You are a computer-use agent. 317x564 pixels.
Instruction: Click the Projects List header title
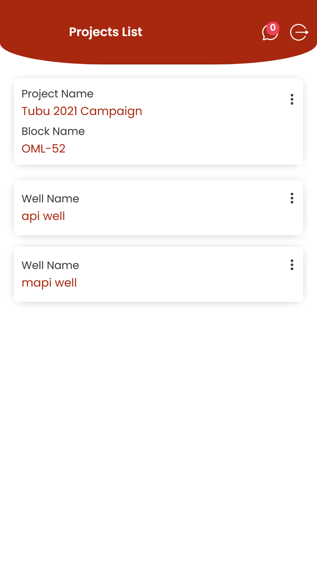[106, 32]
